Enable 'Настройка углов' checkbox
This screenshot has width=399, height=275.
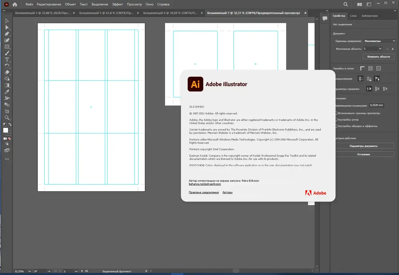pyautogui.click(x=336, y=119)
